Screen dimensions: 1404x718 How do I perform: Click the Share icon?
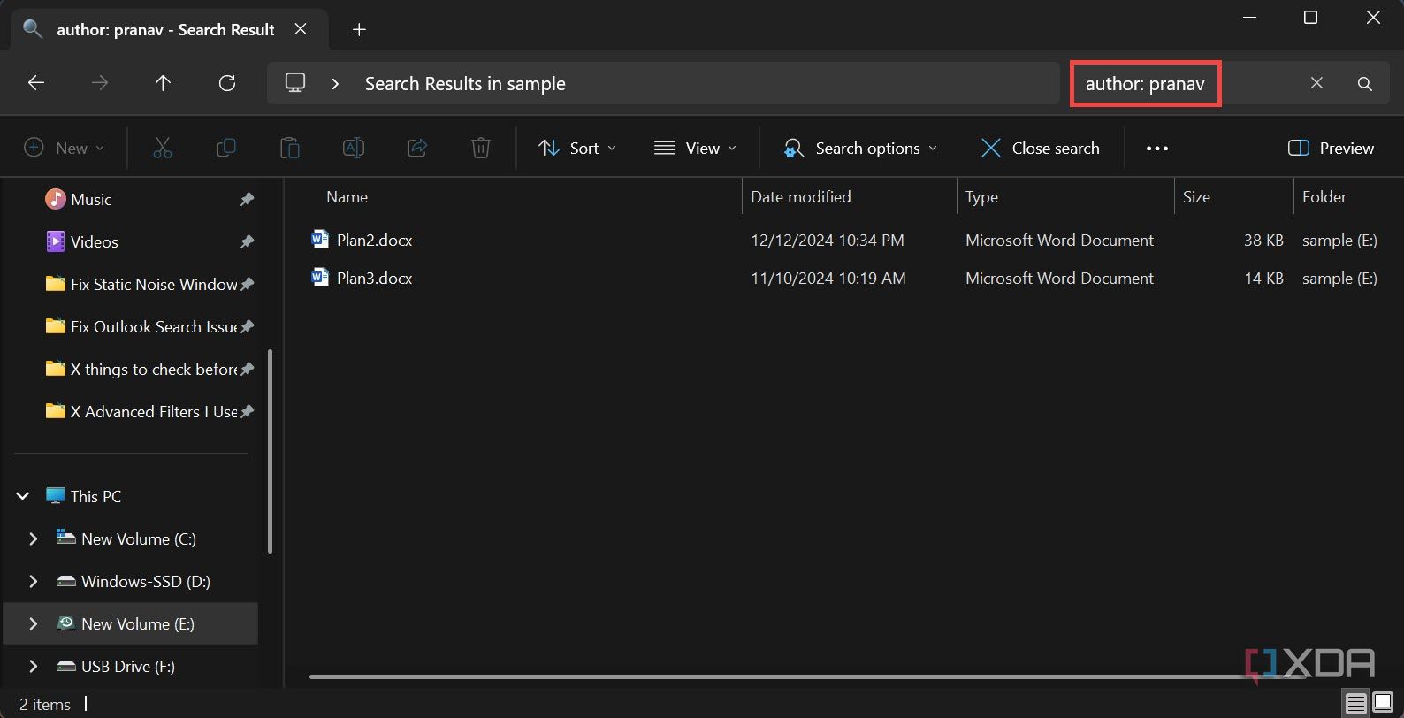(x=417, y=148)
